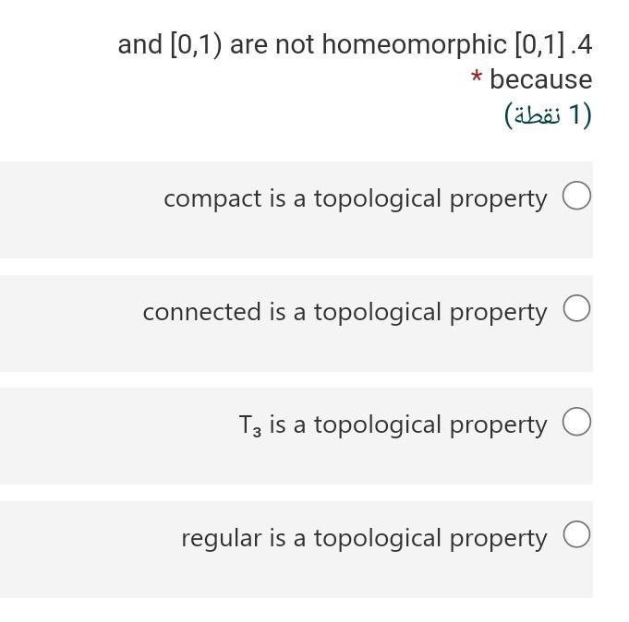Select the compact radio button
The width and height of the screenshot is (629, 622).
pyautogui.click(x=576, y=196)
